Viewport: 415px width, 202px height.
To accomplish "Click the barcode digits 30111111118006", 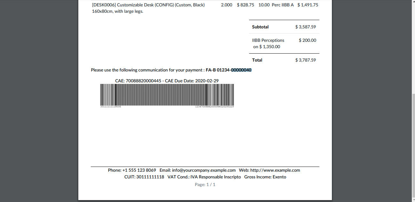I will pyautogui.click(x=111, y=107).
